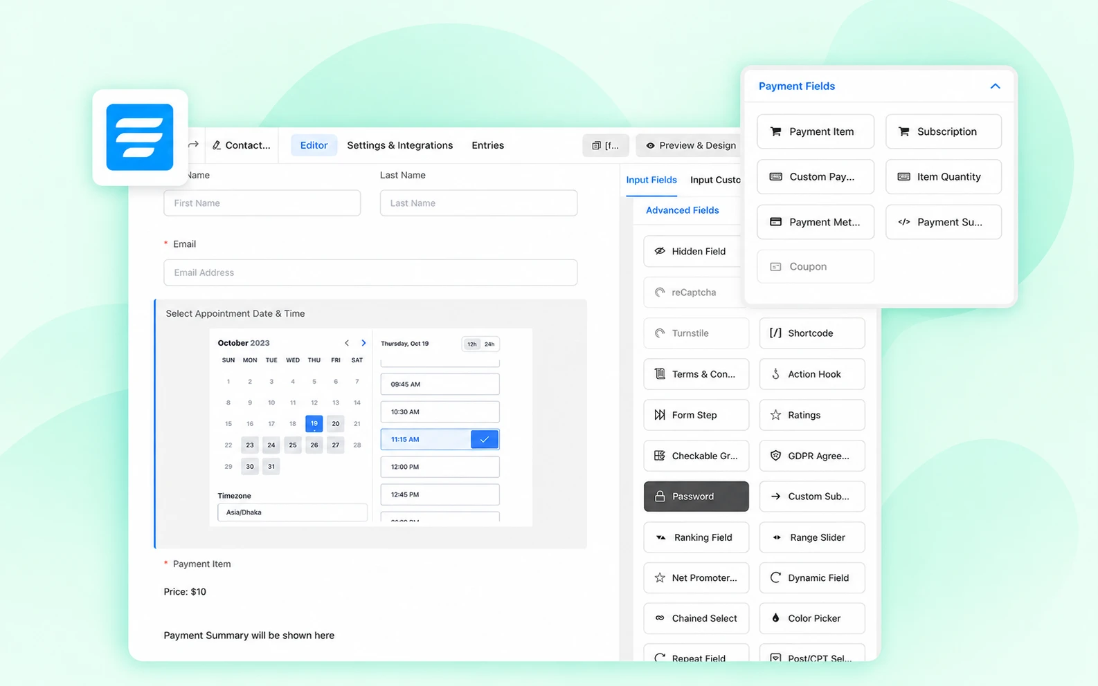
Task: Select the 11:15 AM time slot
Action: [440, 439]
